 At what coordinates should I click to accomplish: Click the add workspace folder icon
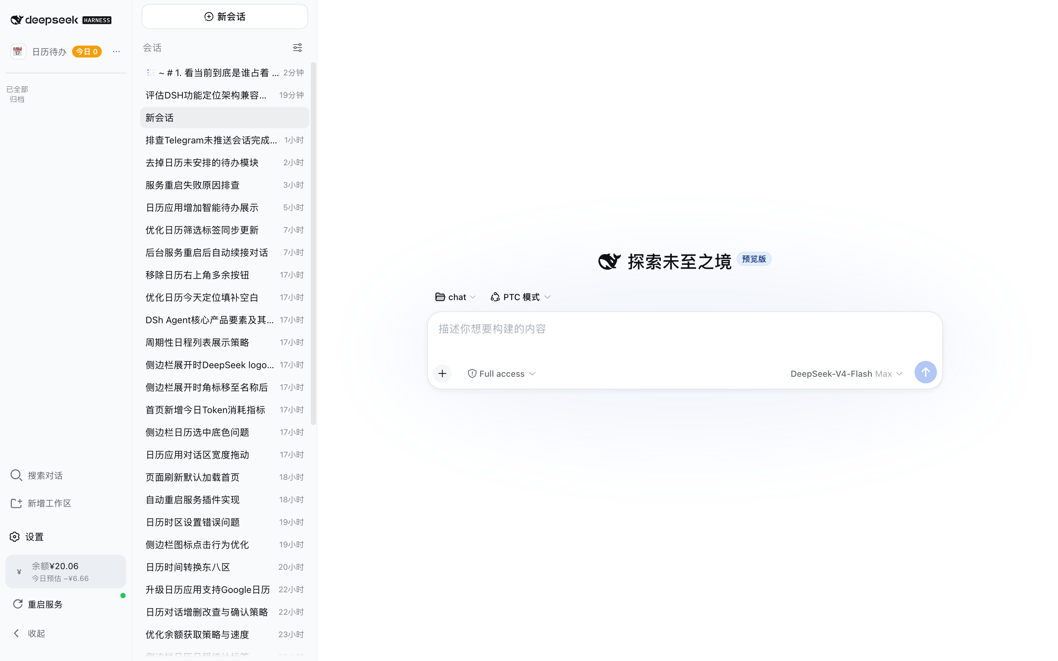click(x=16, y=503)
